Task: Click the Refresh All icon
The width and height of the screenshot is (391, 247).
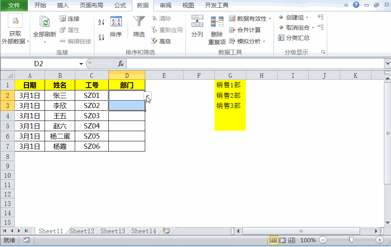Action: coord(45,22)
